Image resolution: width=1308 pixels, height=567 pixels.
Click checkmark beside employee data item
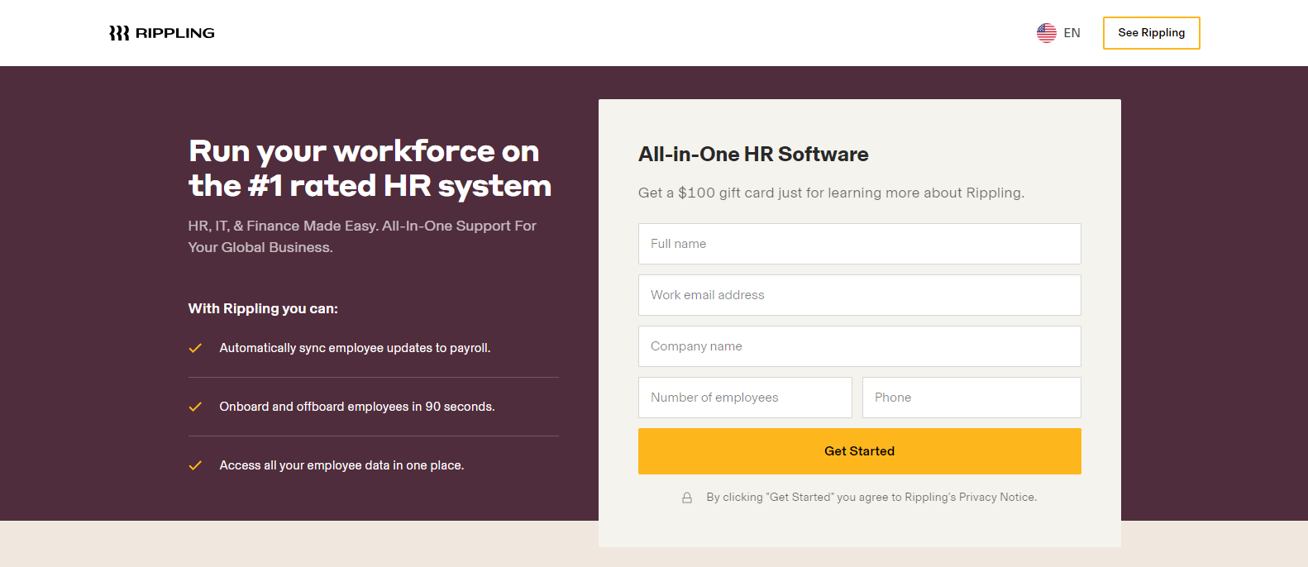pos(195,465)
